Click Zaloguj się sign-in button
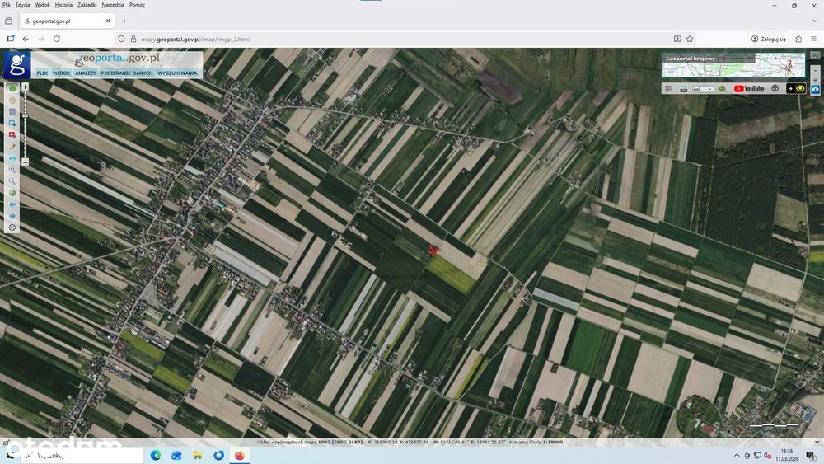This screenshot has height=464, width=824. [x=769, y=39]
